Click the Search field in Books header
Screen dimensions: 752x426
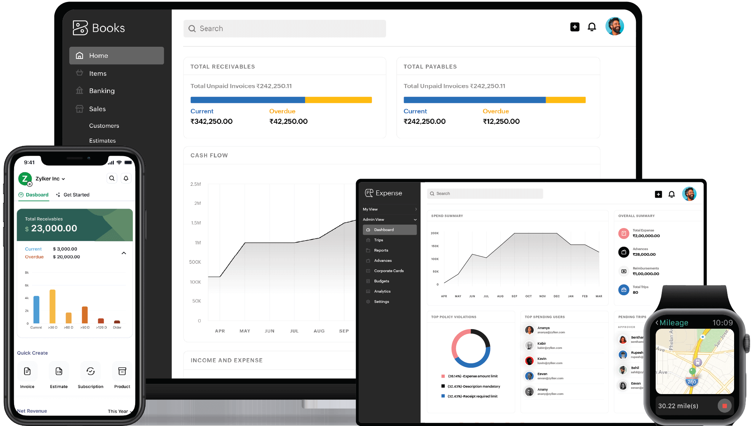click(x=284, y=29)
